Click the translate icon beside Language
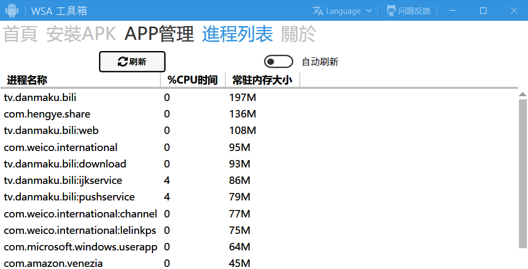Viewport: 528px width, 269px height. (x=318, y=11)
